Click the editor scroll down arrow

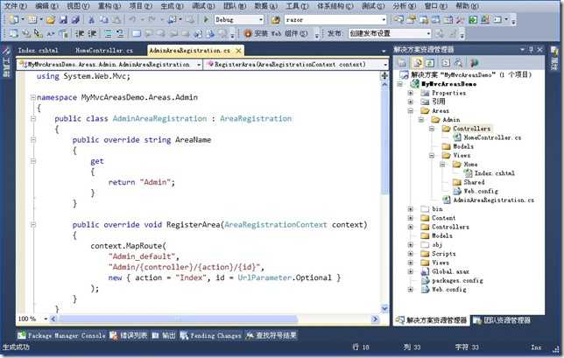pos(384,308)
